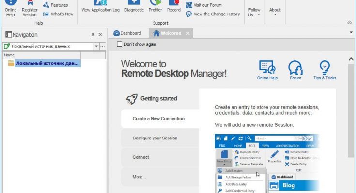Pin the Navigation panel
The height and width of the screenshot is (193, 356).
pyautogui.click(x=93, y=35)
